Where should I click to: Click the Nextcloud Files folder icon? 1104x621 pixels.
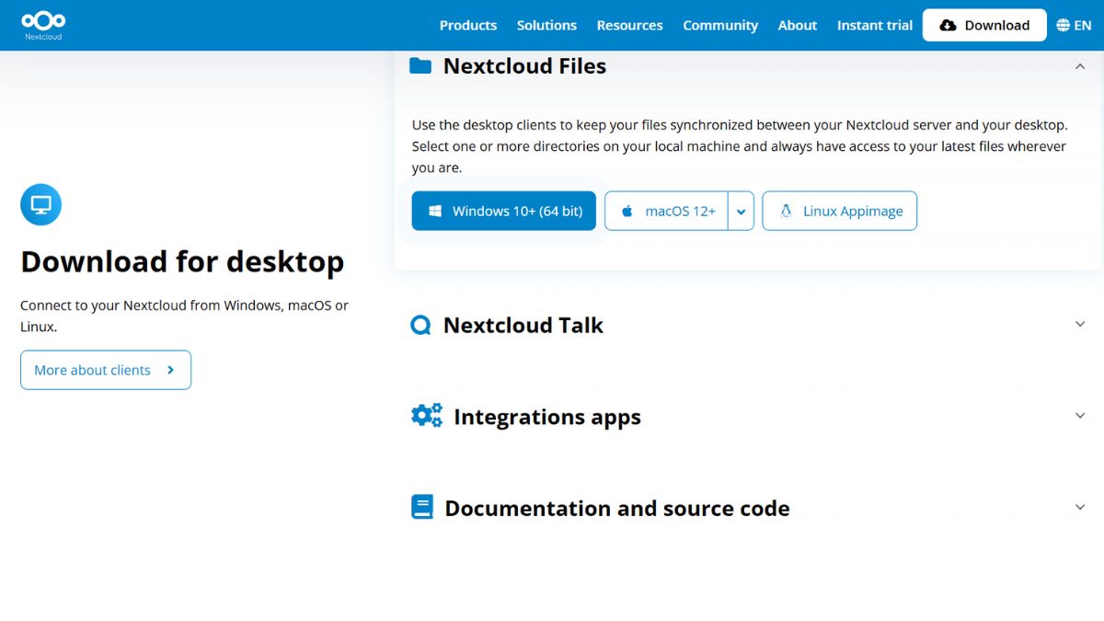point(420,66)
